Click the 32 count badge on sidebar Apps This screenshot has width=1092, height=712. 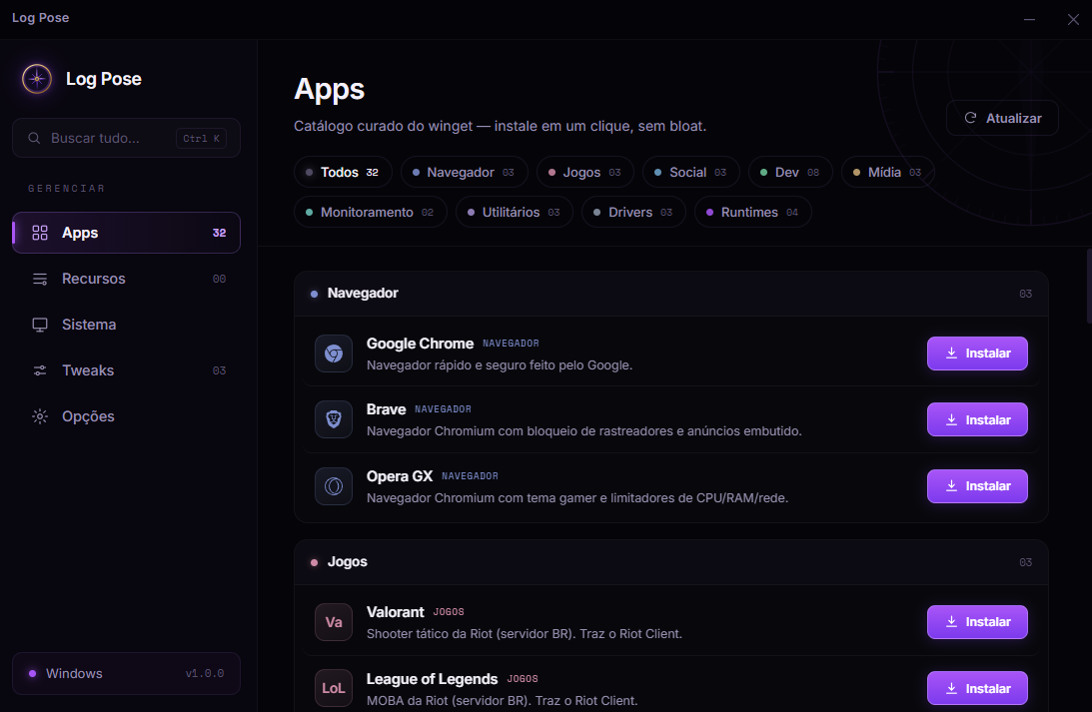220,233
